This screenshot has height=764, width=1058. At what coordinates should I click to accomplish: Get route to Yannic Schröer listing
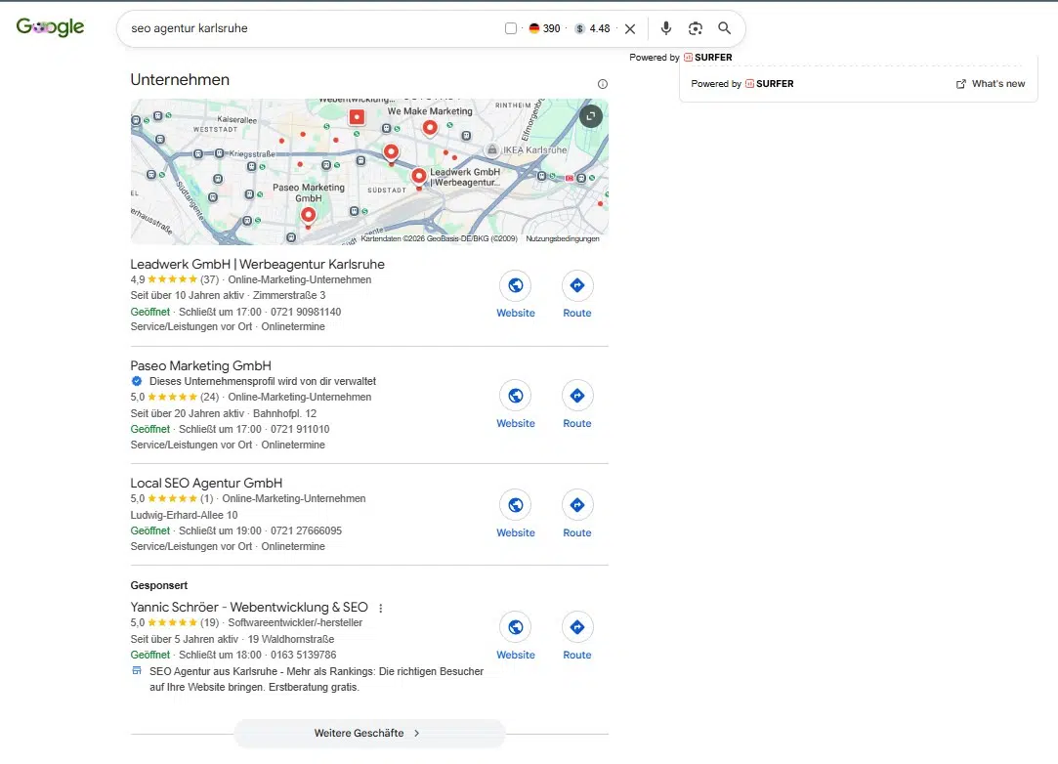pyautogui.click(x=577, y=627)
